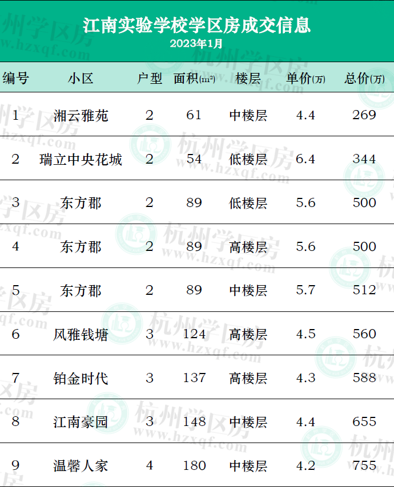Click unit price 4.2
394x487 pixels.
305,466
